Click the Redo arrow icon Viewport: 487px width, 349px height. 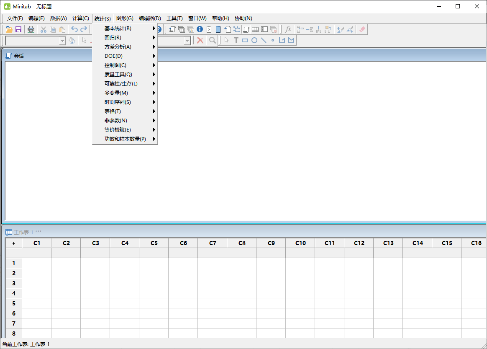(84, 30)
